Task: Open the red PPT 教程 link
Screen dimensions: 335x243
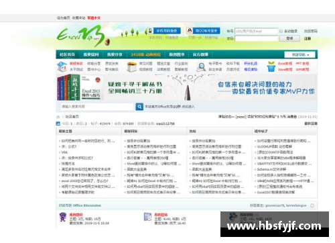Action: 302,64
